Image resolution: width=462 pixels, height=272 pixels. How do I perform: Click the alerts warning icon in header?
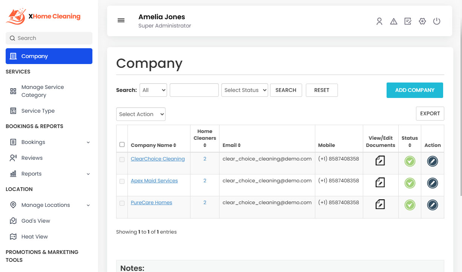[393, 21]
